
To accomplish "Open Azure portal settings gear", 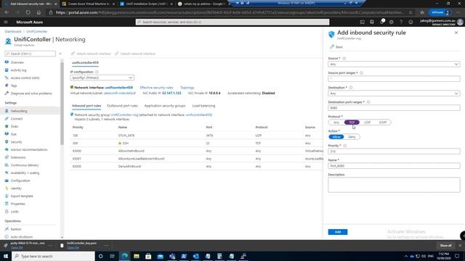I will pyautogui.click(x=392, y=22).
